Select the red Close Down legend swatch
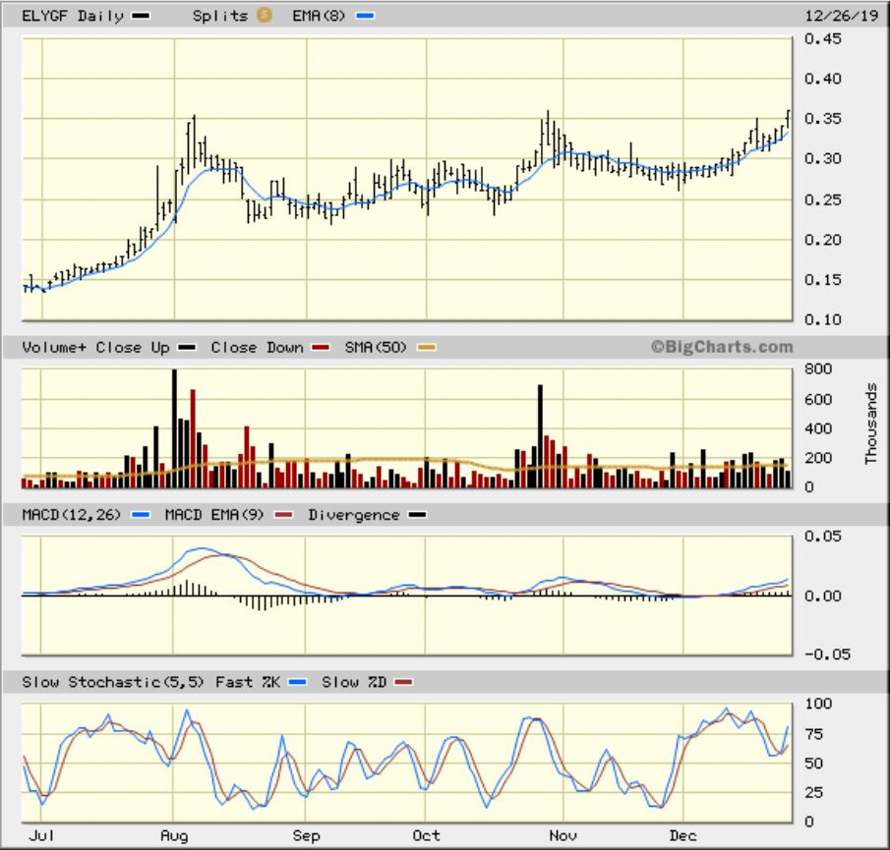The height and width of the screenshot is (850, 890). coord(320,348)
